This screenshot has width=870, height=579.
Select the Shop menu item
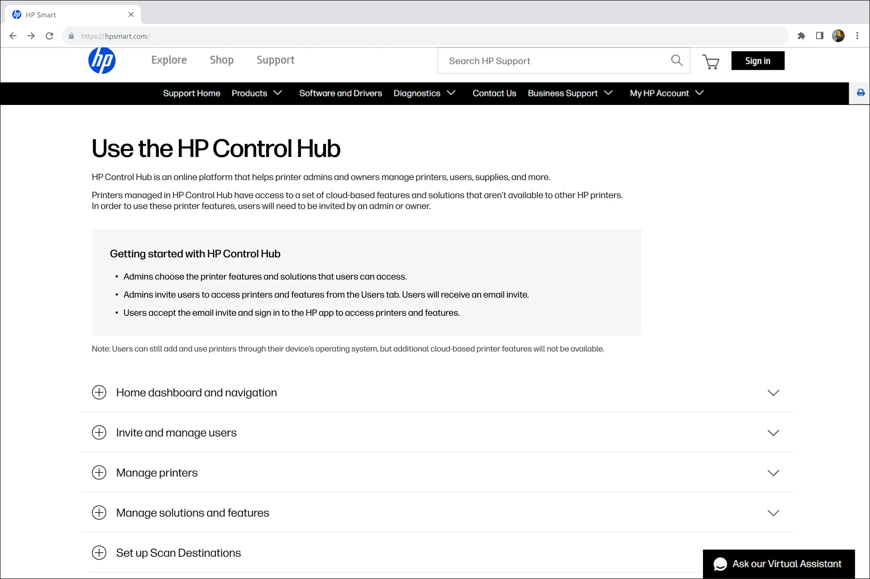point(221,60)
